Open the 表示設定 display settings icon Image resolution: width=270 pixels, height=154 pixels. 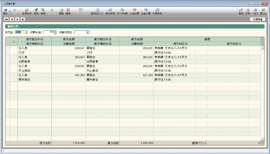click(110, 11)
